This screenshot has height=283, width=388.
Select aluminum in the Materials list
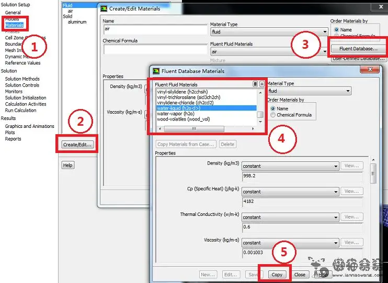pyautogui.click(x=77, y=22)
